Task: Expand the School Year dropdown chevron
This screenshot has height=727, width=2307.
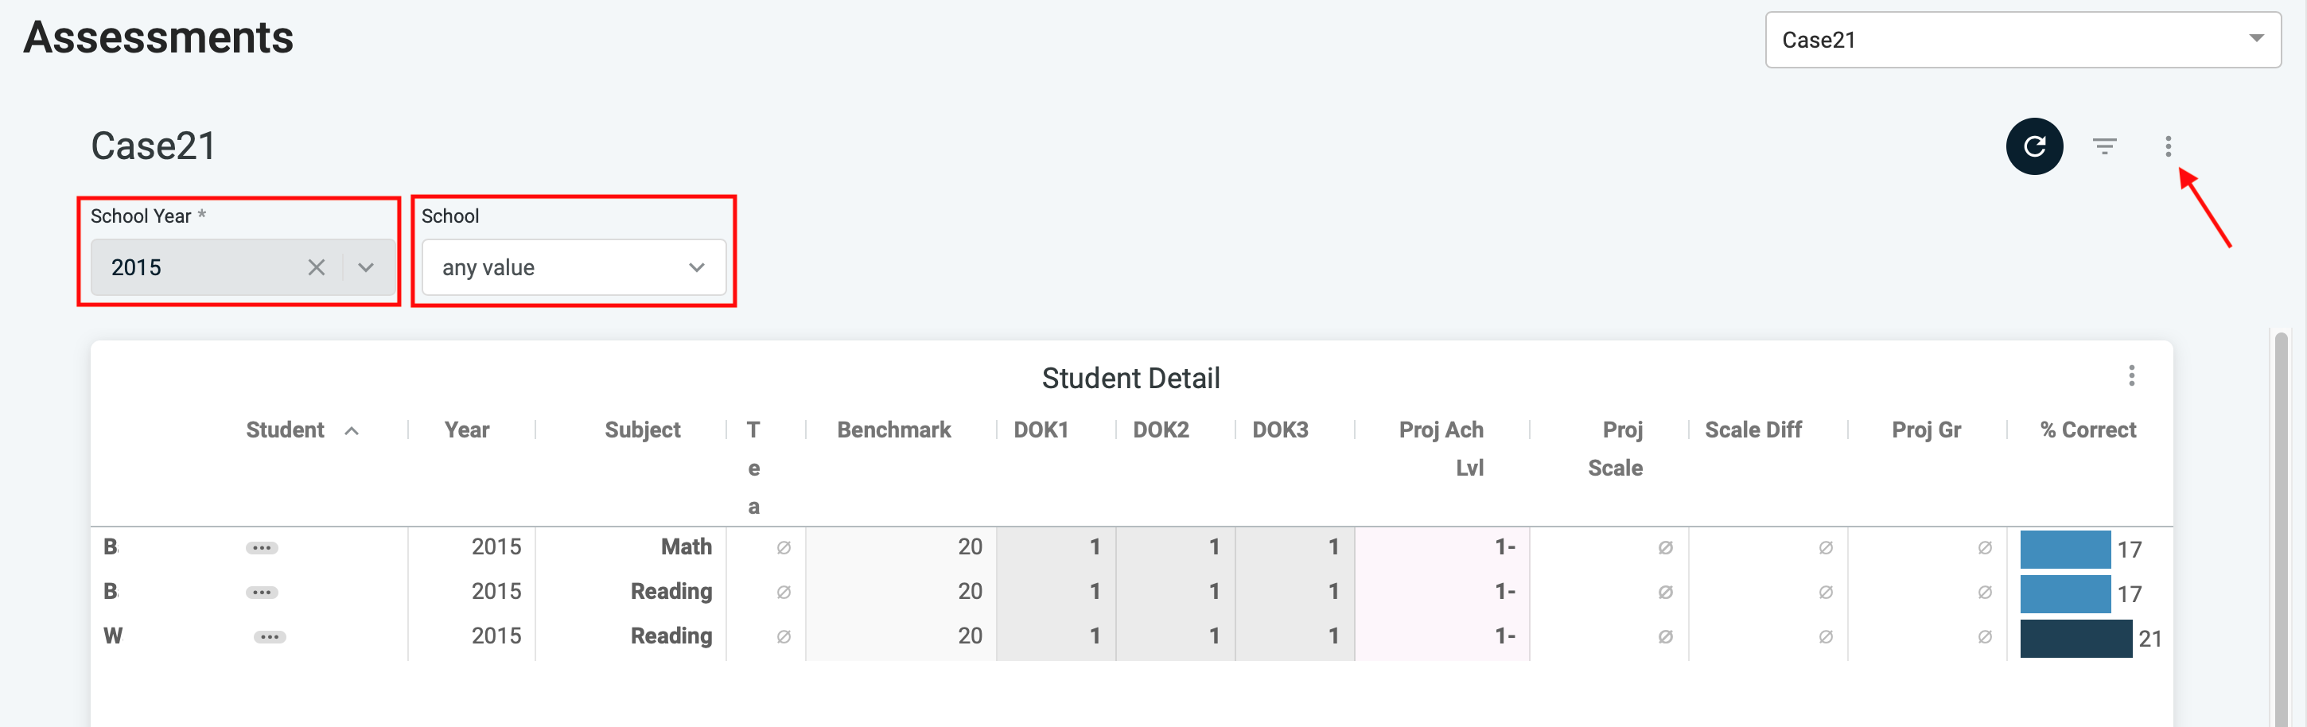Action: pos(365,266)
